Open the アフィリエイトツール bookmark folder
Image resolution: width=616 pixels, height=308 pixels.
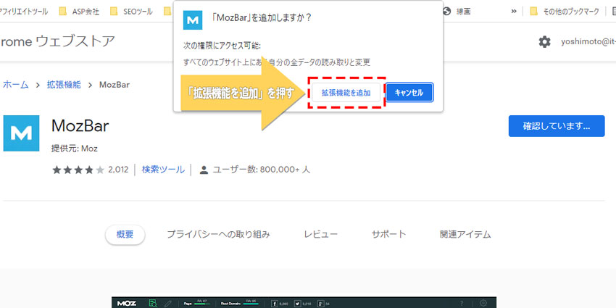[24, 12]
